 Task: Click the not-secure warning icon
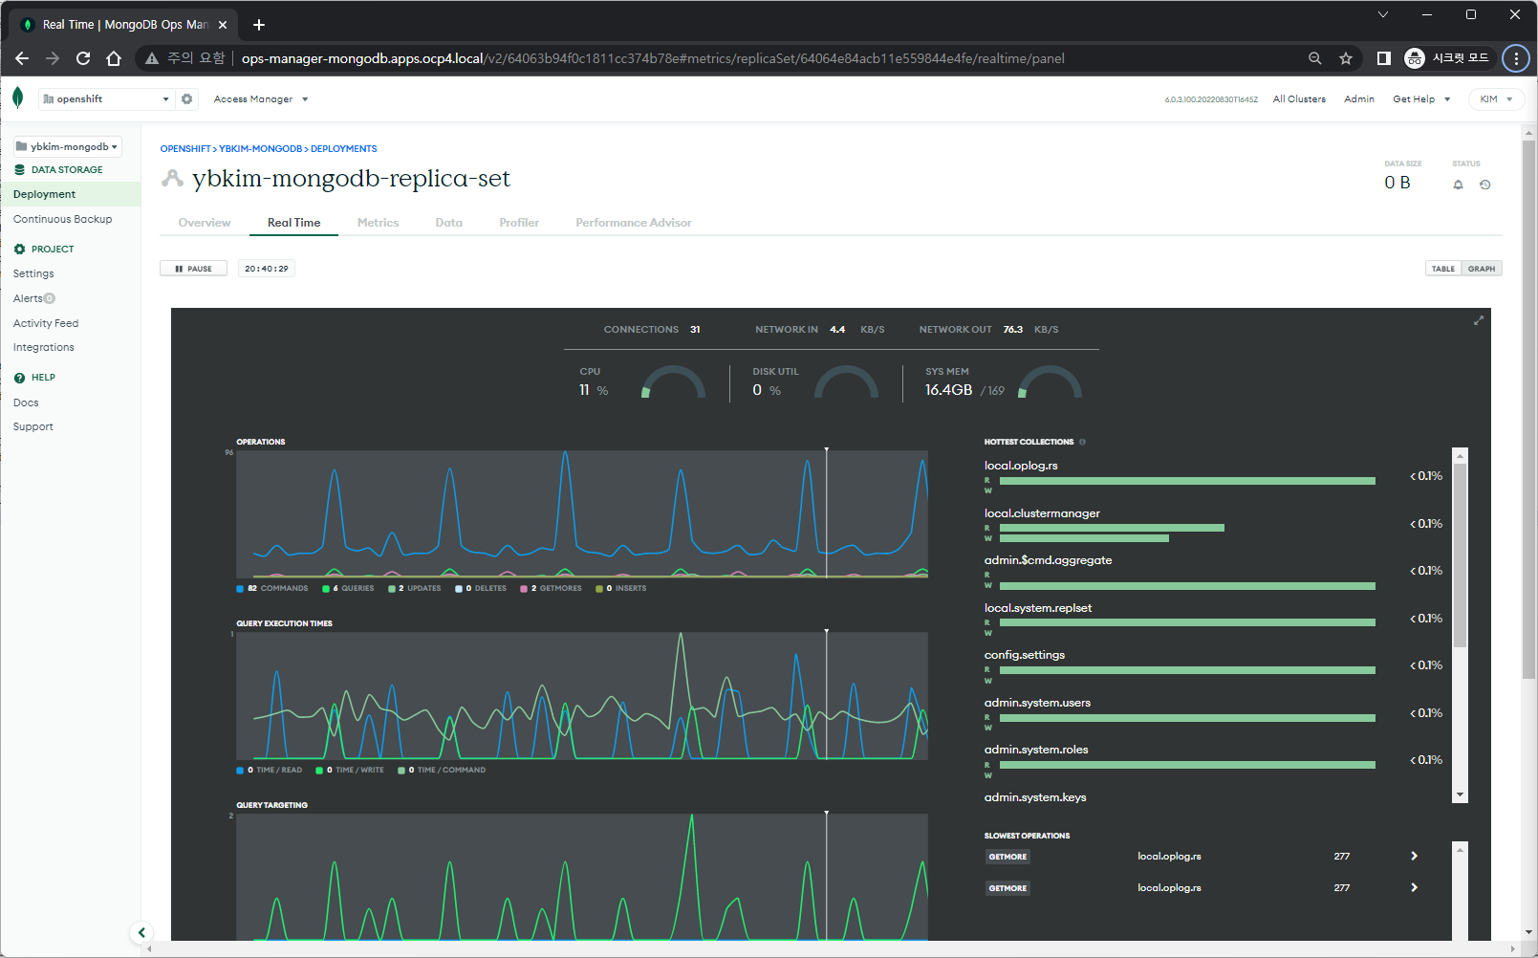click(x=152, y=58)
